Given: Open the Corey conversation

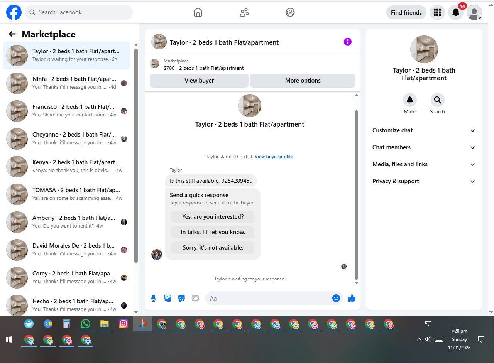Looking at the screenshot, I should pyautogui.click(x=67, y=278).
